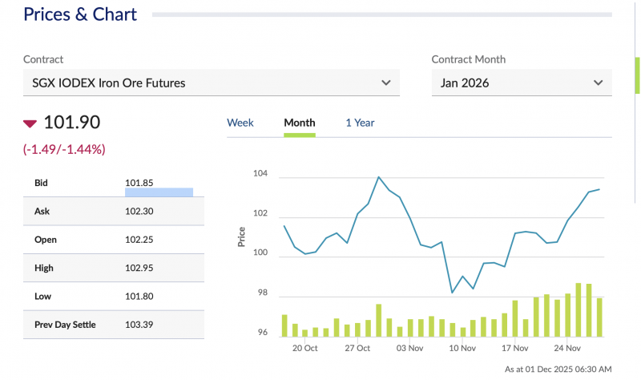Click the High price row 102.95

tap(139, 268)
